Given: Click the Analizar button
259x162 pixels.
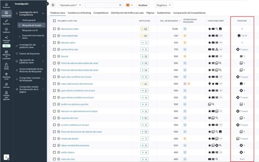Looking at the screenshot, I should 143,5.
